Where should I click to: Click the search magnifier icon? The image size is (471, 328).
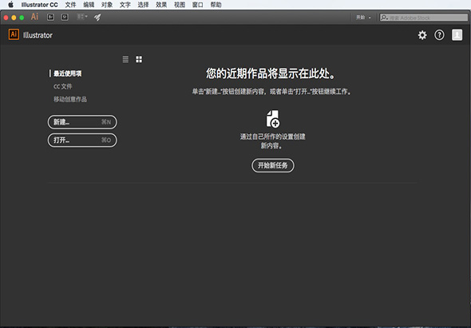pos(384,18)
